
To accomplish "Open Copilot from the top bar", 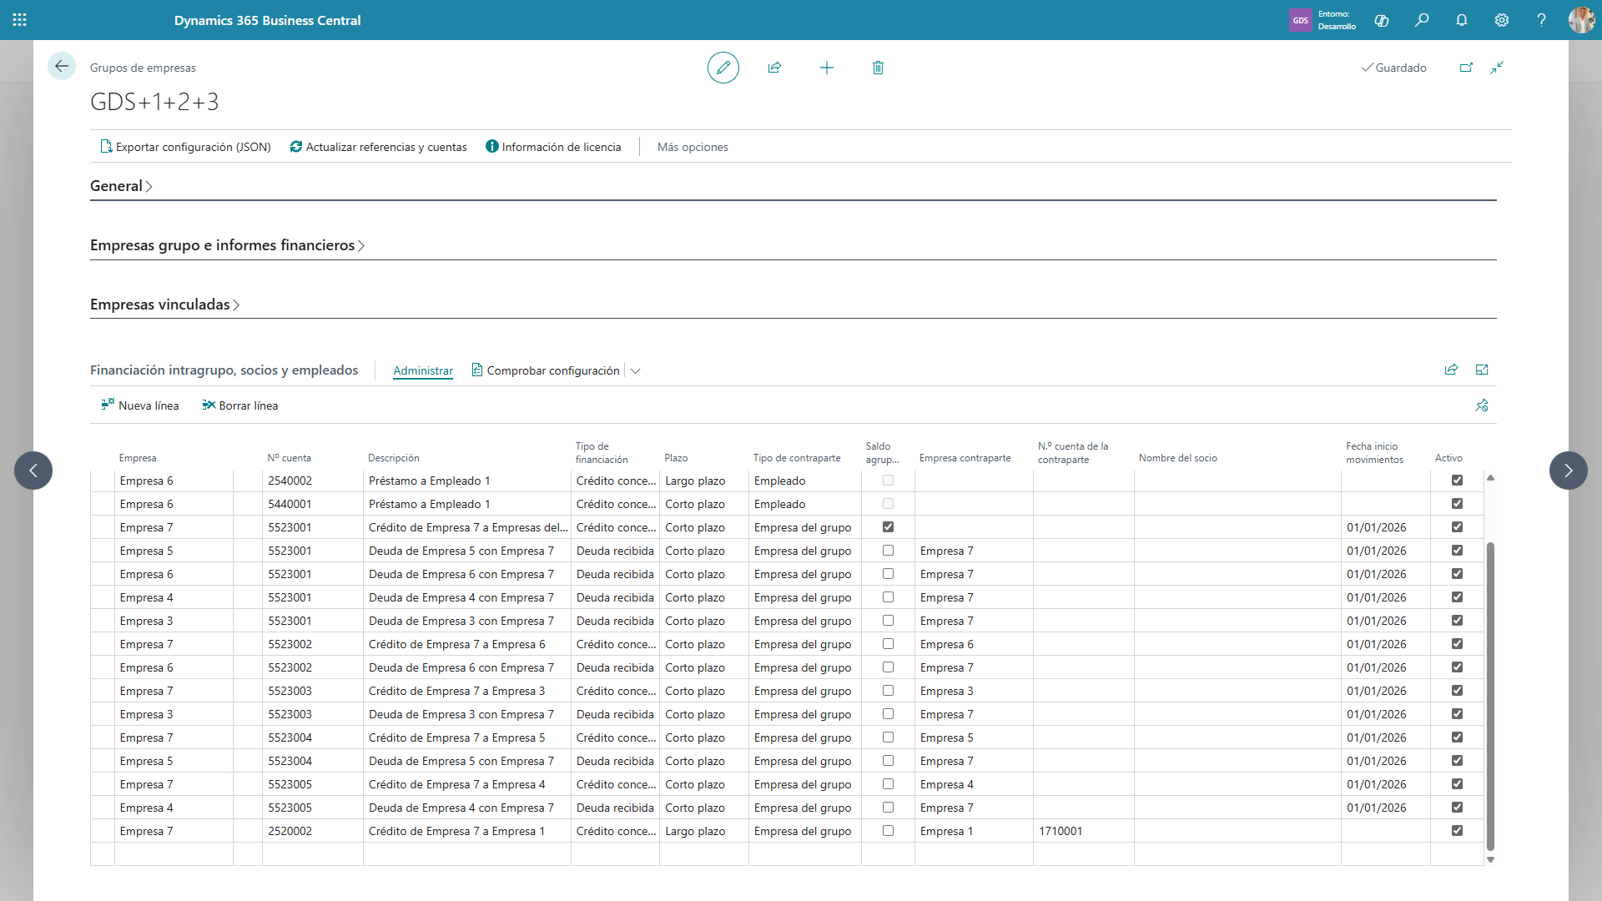I will pos(1382,20).
